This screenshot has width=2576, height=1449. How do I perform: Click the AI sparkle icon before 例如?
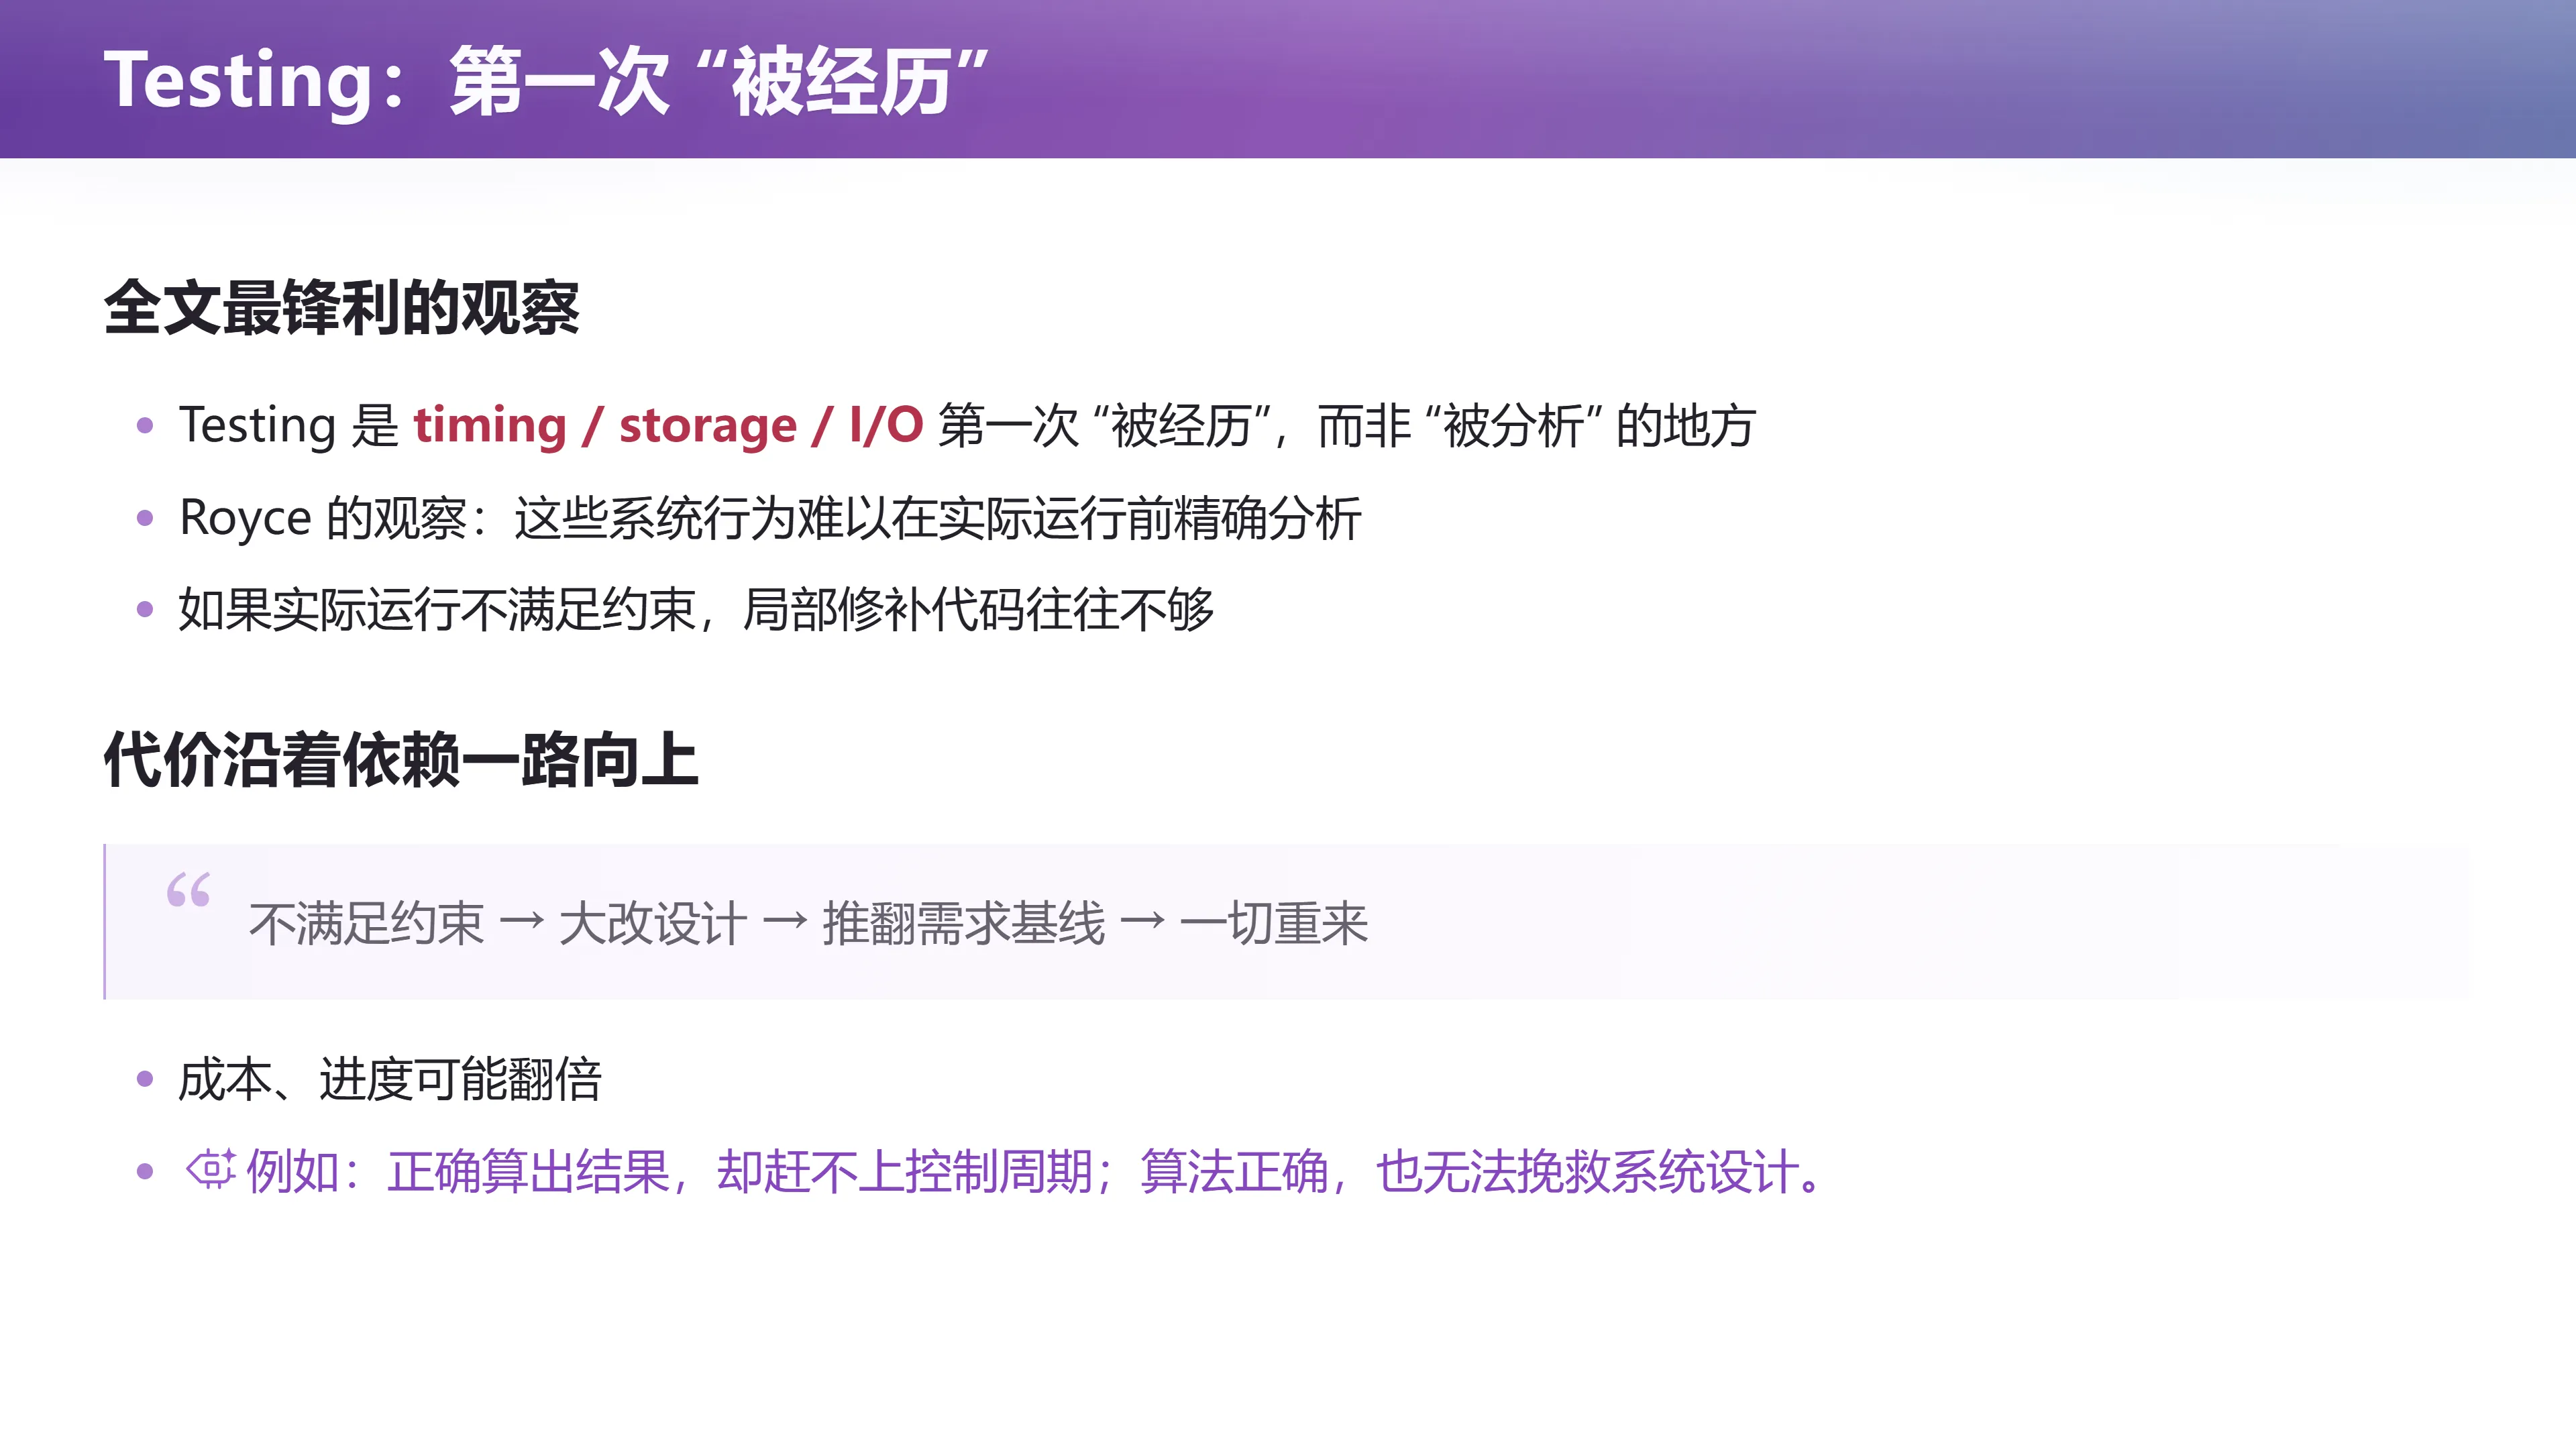tap(211, 1169)
